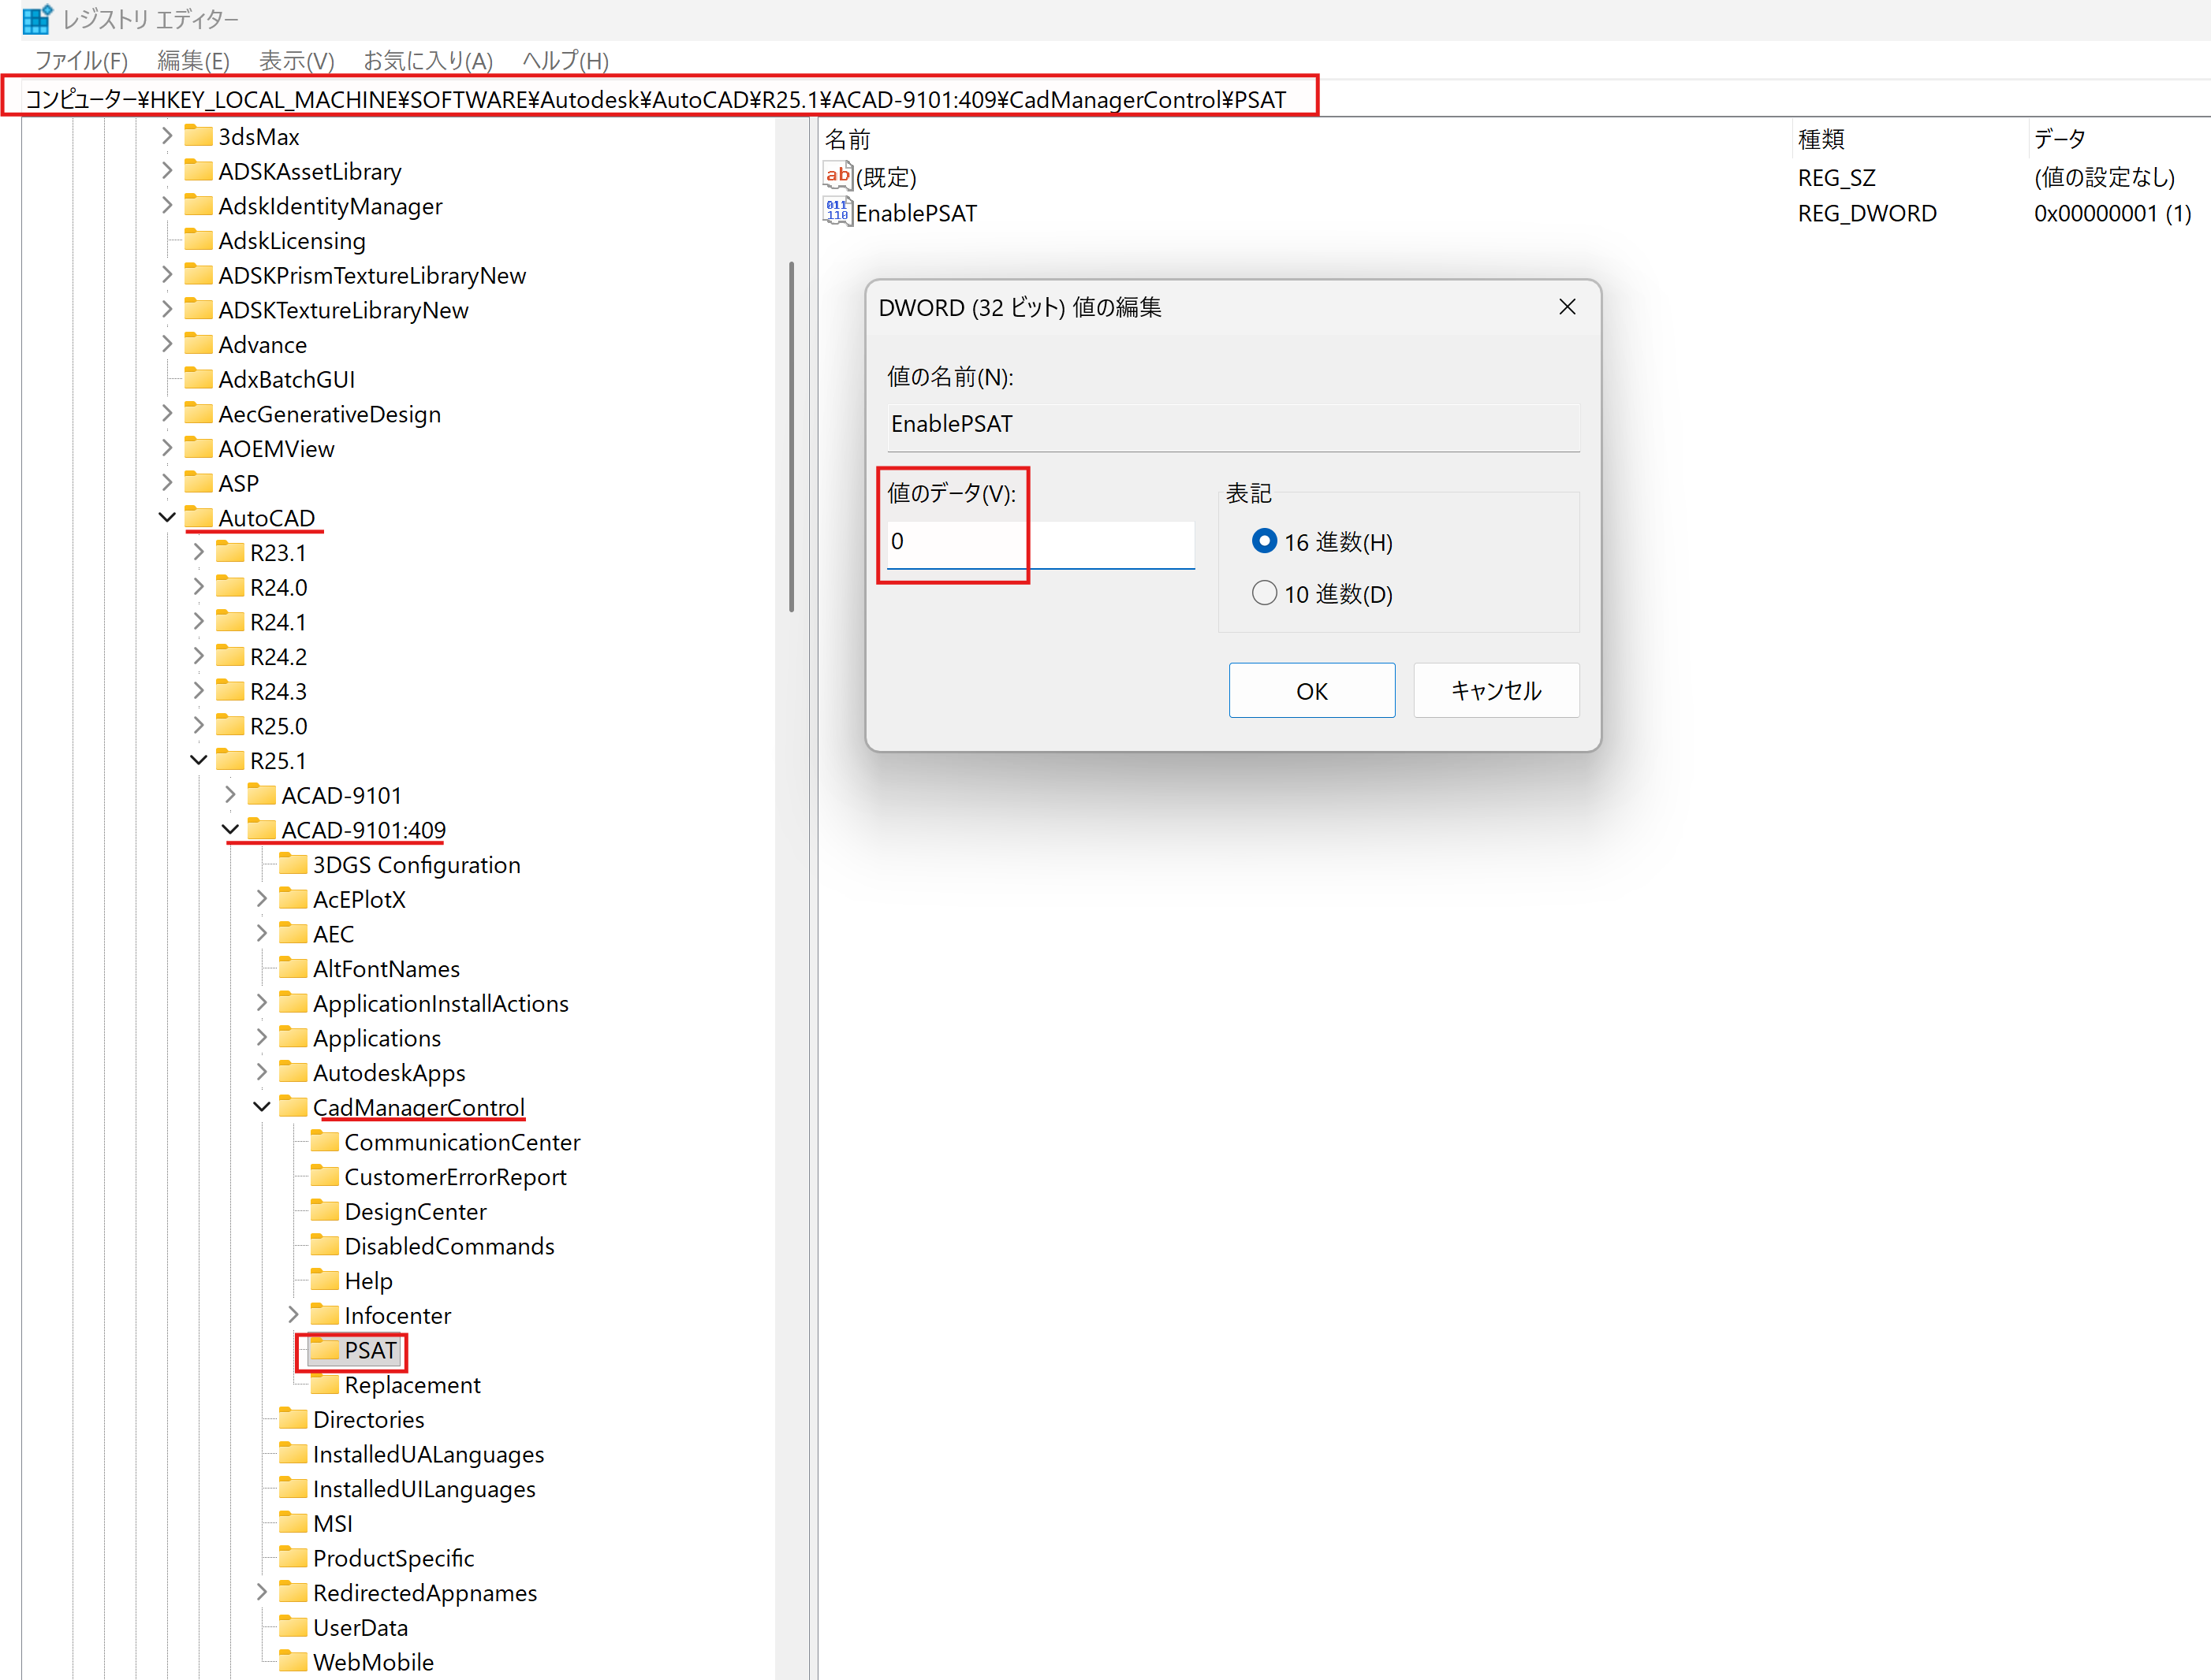This screenshot has height=1680, width=2211.
Task: Click the 0x00000001 (1) data cell
Action: (2112, 213)
